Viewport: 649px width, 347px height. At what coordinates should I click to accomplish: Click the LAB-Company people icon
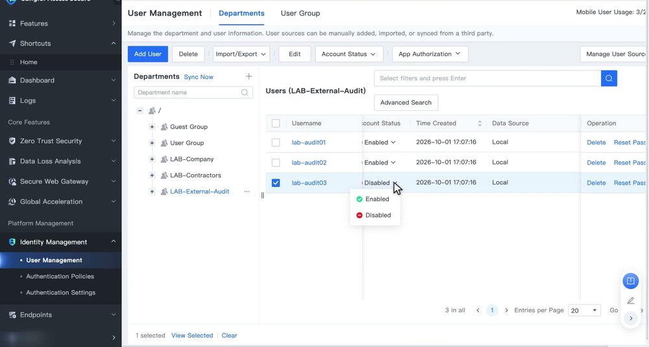[164, 159]
